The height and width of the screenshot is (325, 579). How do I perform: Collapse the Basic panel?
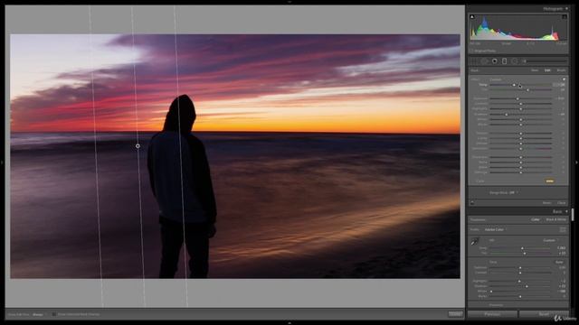tap(567, 211)
